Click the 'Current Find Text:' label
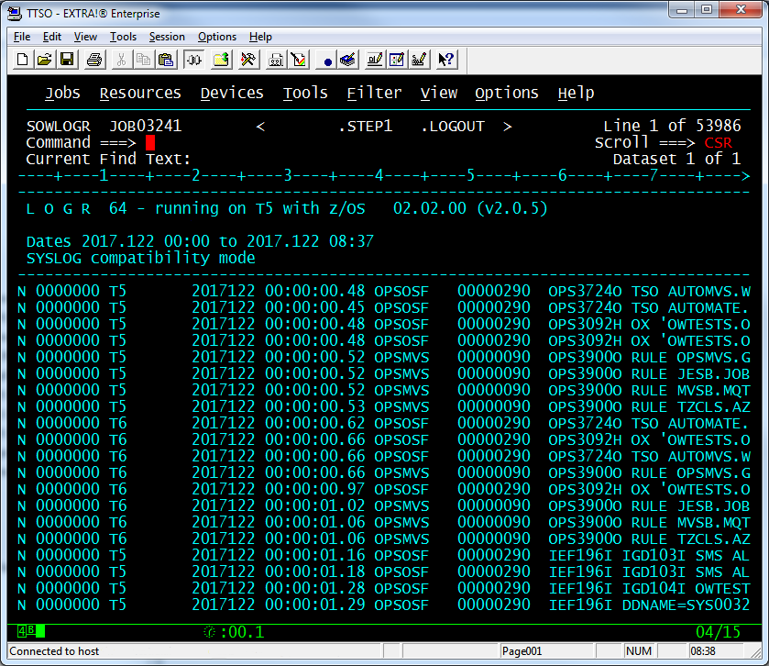769x666 pixels. [108, 159]
